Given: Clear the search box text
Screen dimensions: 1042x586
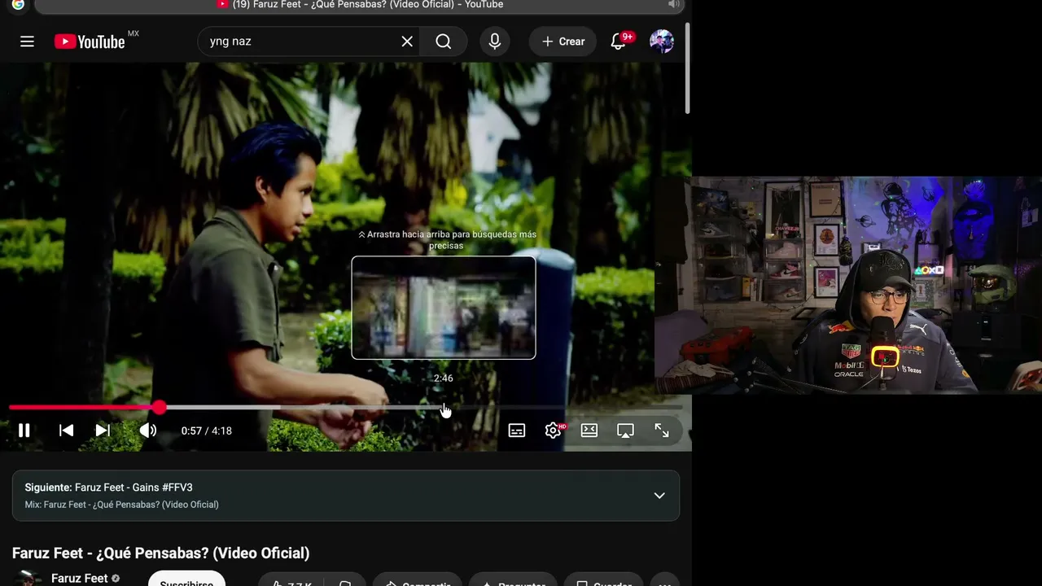Looking at the screenshot, I should pyautogui.click(x=407, y=42).
